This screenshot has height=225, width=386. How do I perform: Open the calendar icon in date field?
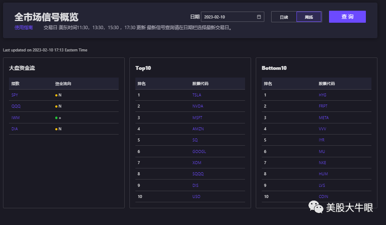(x=259, y=17)
